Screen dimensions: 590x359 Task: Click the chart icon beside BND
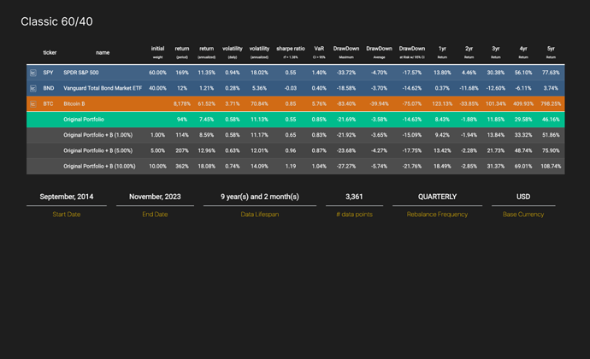point(33,88)
